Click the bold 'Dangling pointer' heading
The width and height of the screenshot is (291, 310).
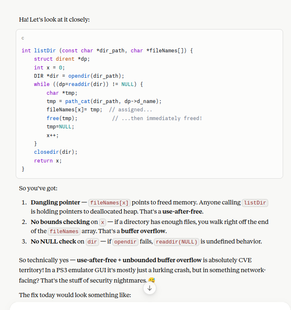(x=56, y=202)
